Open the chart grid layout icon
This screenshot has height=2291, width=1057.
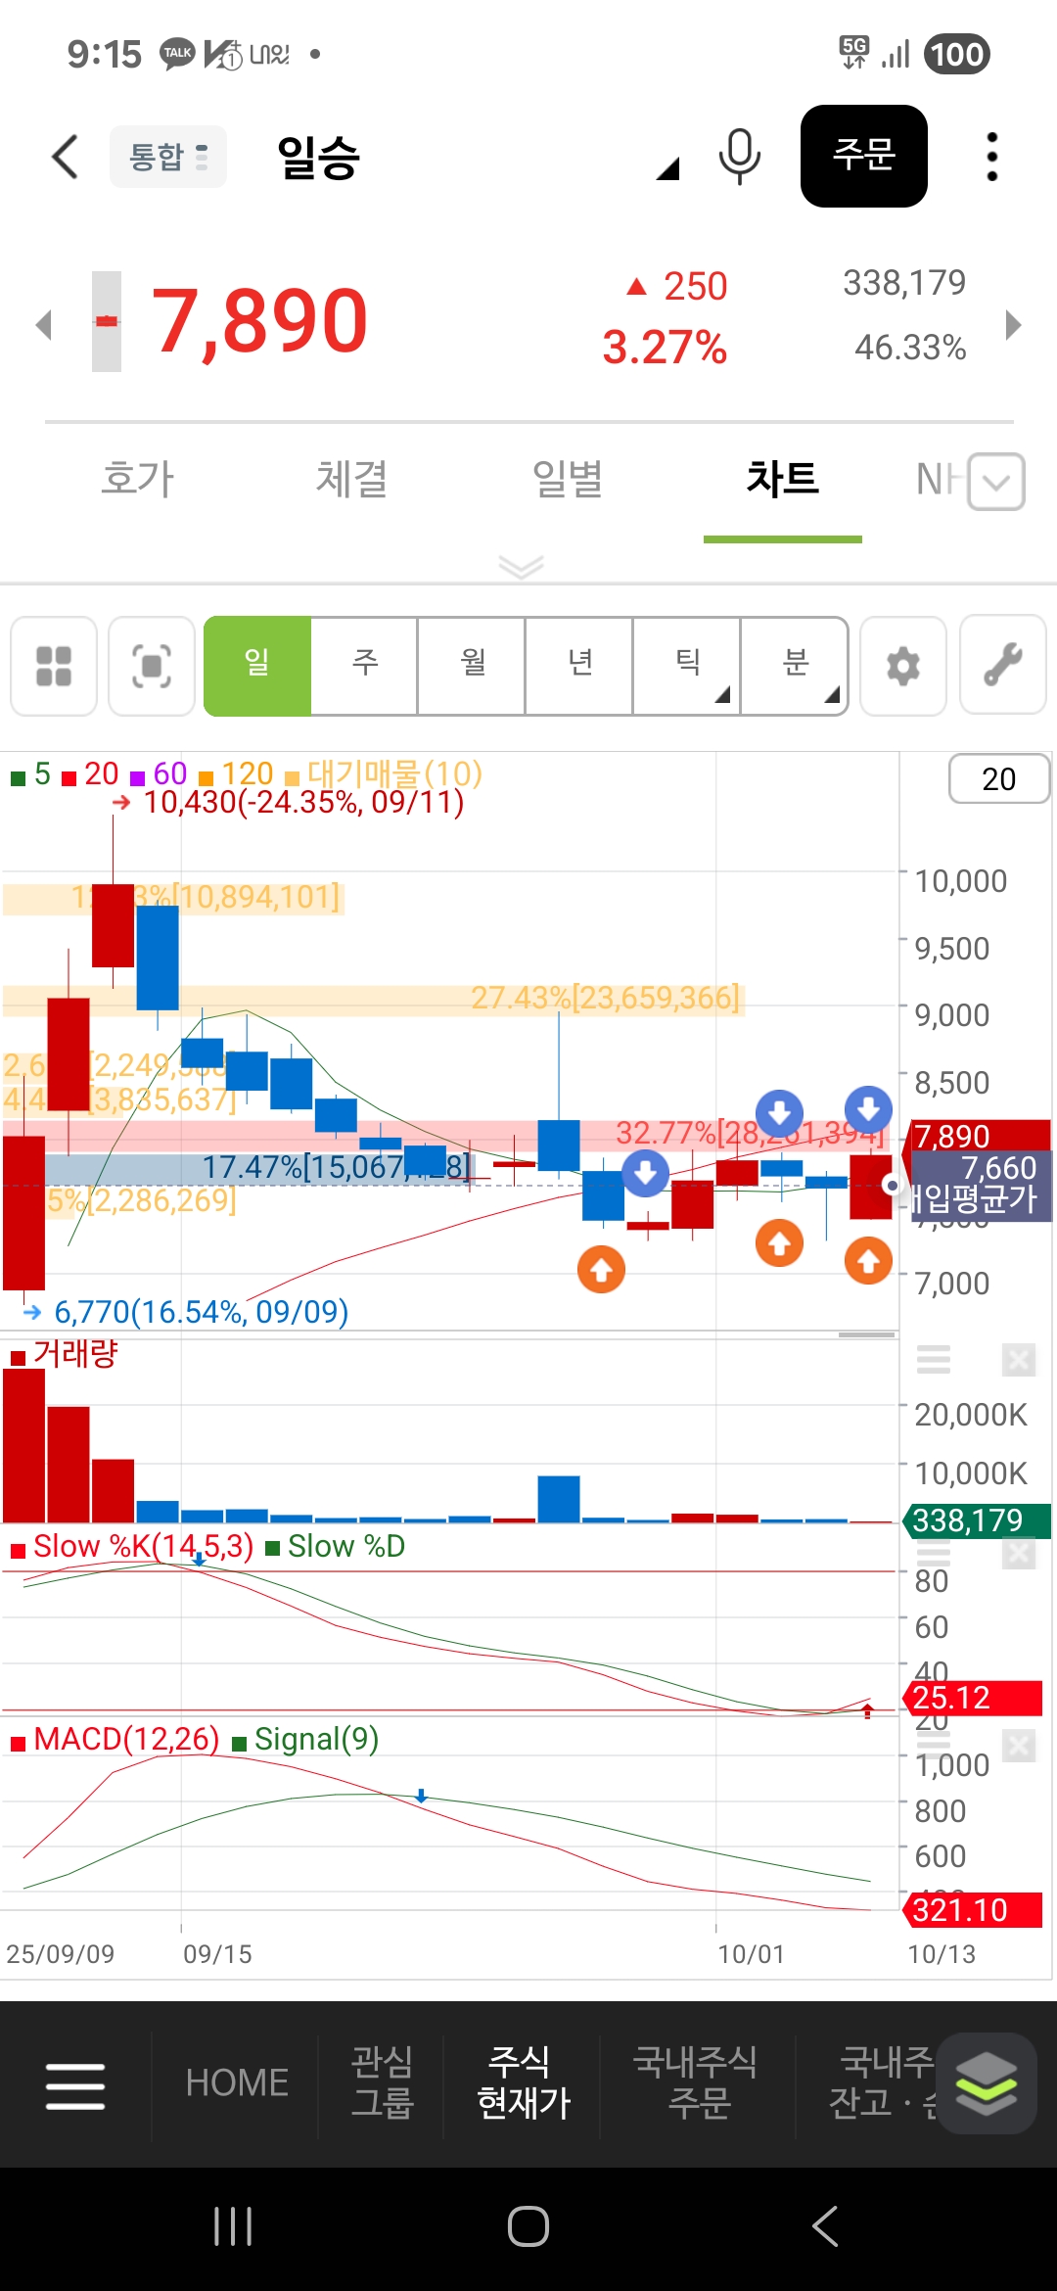[x=54, y=666]
